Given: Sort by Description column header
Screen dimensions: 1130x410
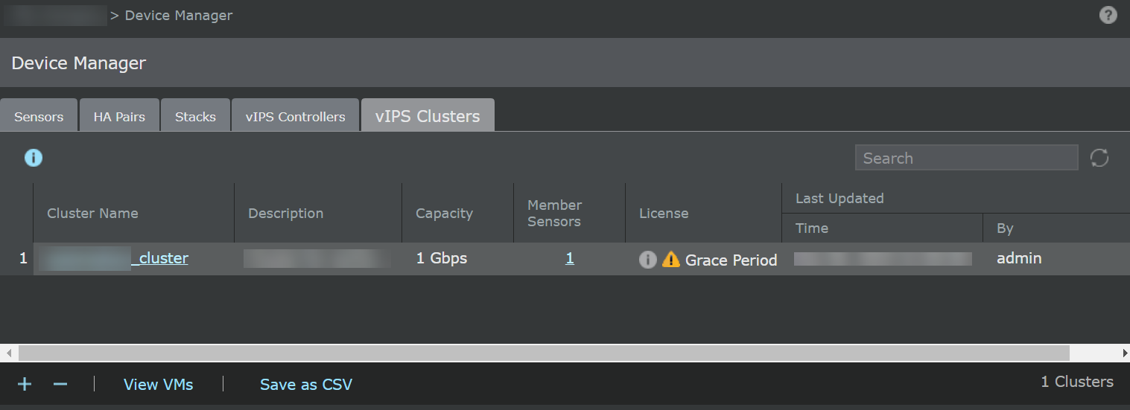Looking at the screenshot, I should 318,213.
